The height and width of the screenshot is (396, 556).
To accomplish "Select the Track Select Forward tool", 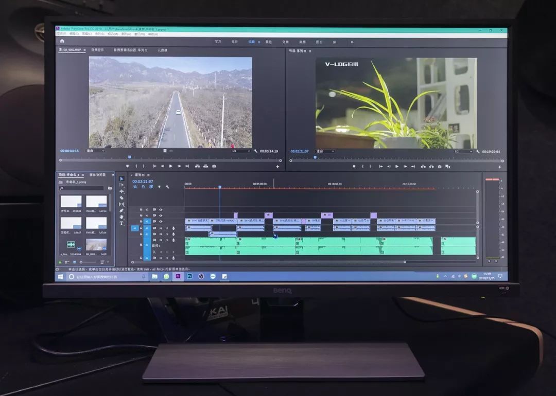I will (x=121, y=185).
